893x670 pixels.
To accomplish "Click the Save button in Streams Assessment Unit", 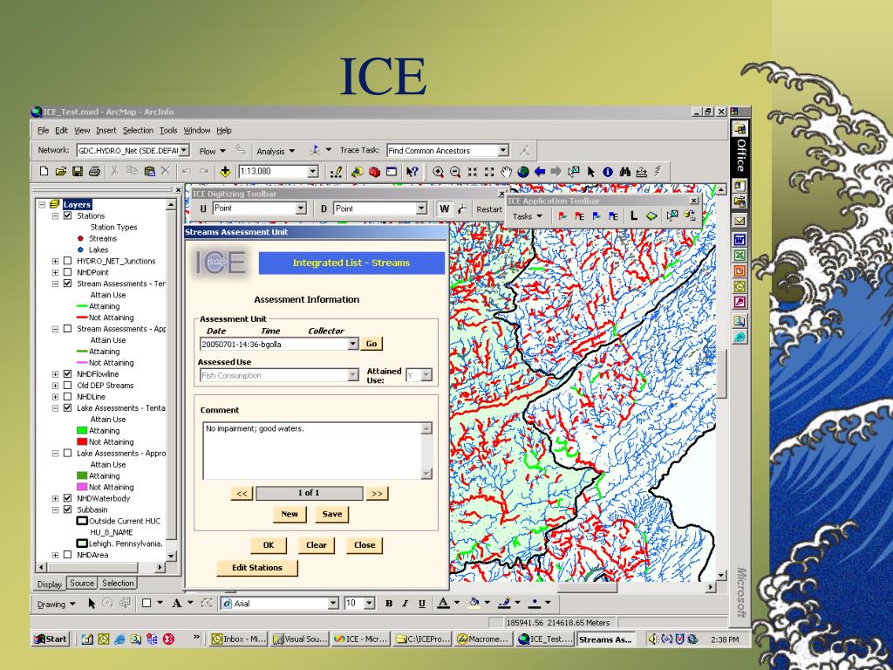I will (332, 514).
